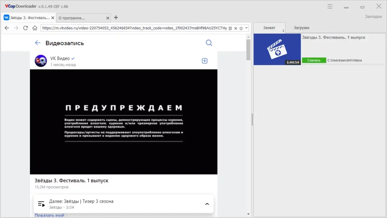Click 15,2M просмотров view count
The height and width of the screenshot is (218, 387).
tap(51, 187)
